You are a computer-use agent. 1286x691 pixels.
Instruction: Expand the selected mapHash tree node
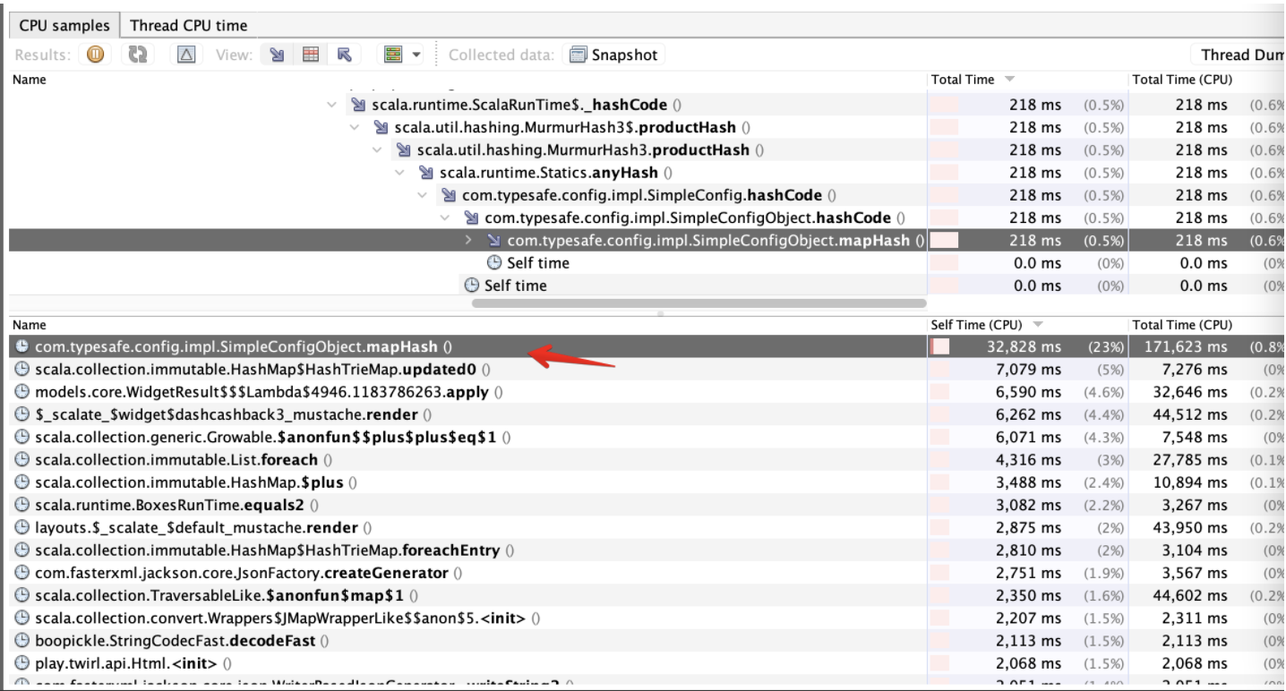point(468,240)
